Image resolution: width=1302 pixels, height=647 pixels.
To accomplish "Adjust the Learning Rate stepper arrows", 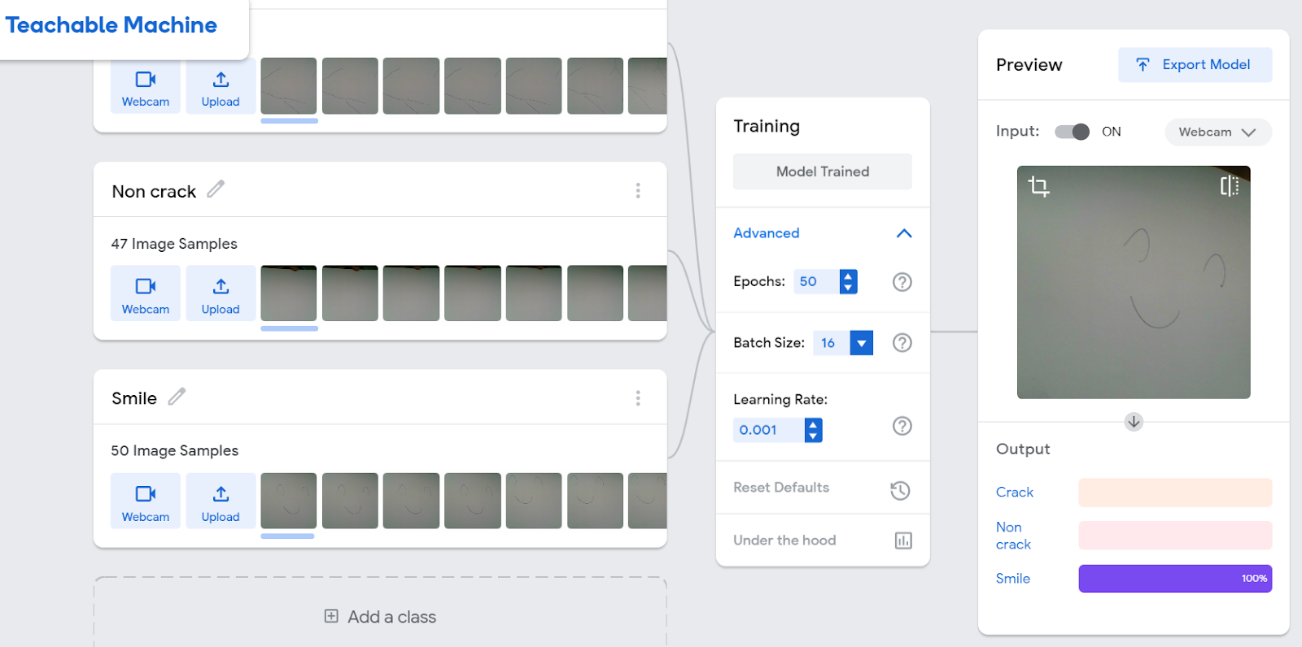I will click(x=814, y=430).
